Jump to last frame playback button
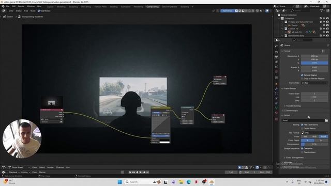Viewport: 331px width, 186px height. (x=147, y=172)
